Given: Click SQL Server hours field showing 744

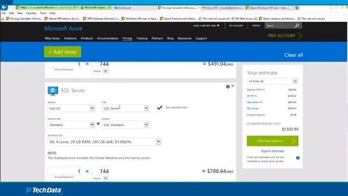Looking at the screenshot, I should pos(101,171).
